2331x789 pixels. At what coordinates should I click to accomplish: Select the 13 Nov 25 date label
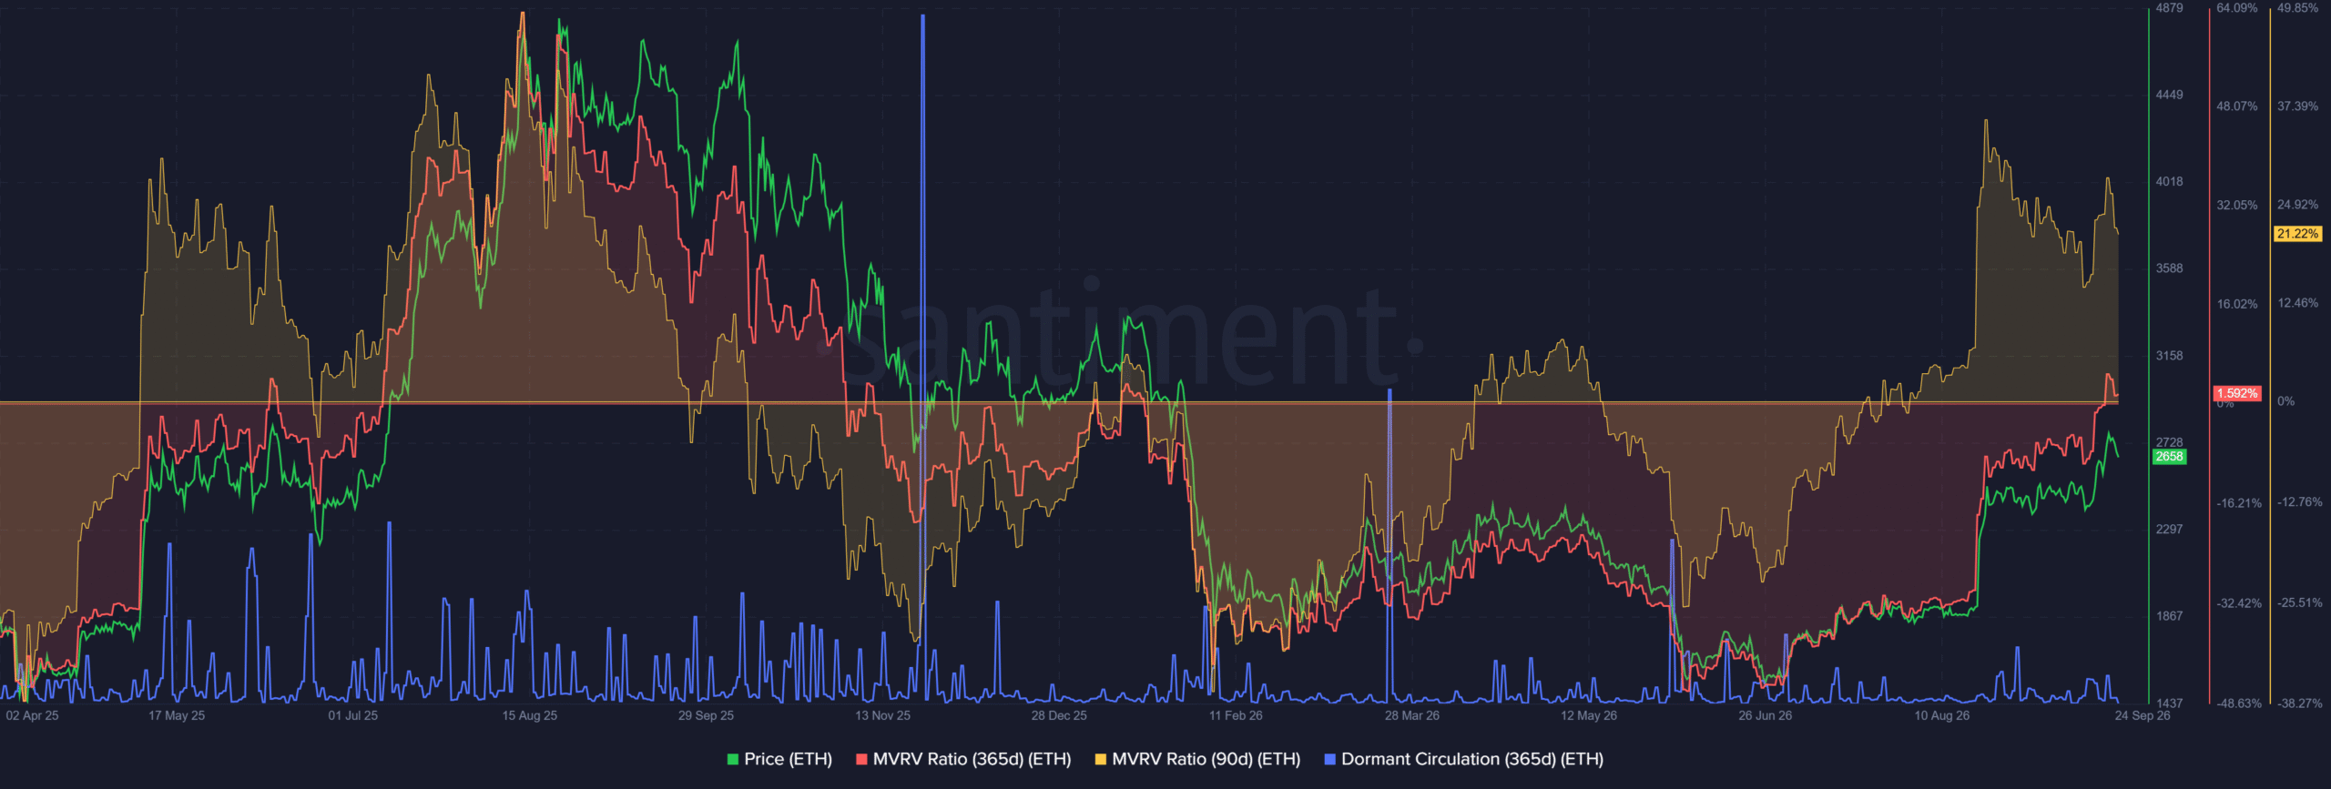pyautogui.click(x=882, y=715)
